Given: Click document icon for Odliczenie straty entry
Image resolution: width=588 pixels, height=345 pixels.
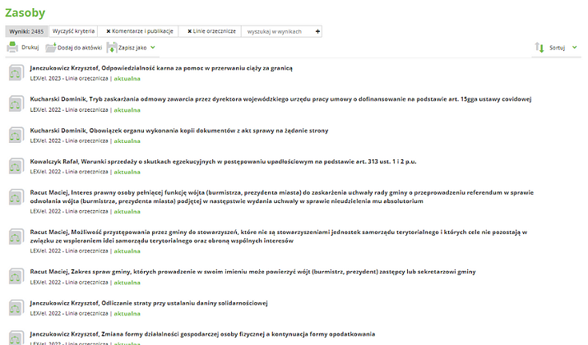Looking at the screenshot, I should point(15,307).
